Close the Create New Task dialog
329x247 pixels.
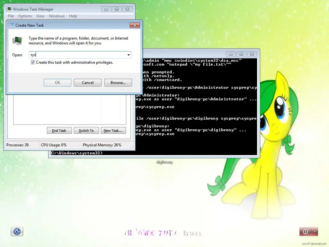tap(135, 25)
